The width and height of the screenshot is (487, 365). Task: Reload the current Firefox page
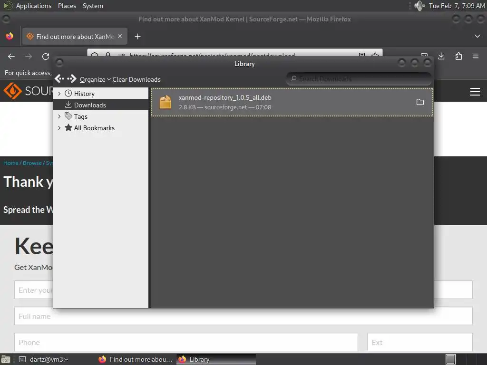click(x=46, y=57)
